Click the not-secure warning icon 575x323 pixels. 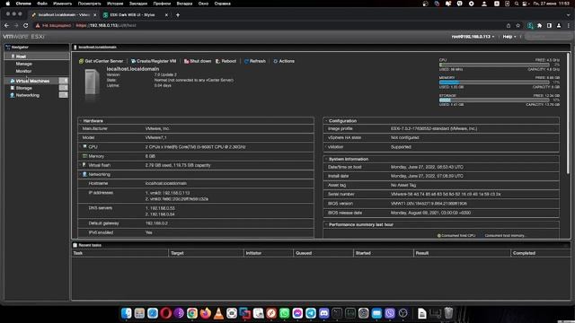click(x=38, y=26)
